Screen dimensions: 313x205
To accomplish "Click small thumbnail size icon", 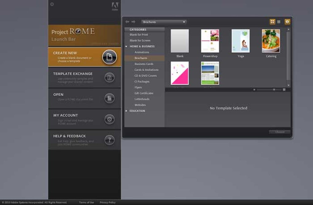I will click(x=254, y=90).
